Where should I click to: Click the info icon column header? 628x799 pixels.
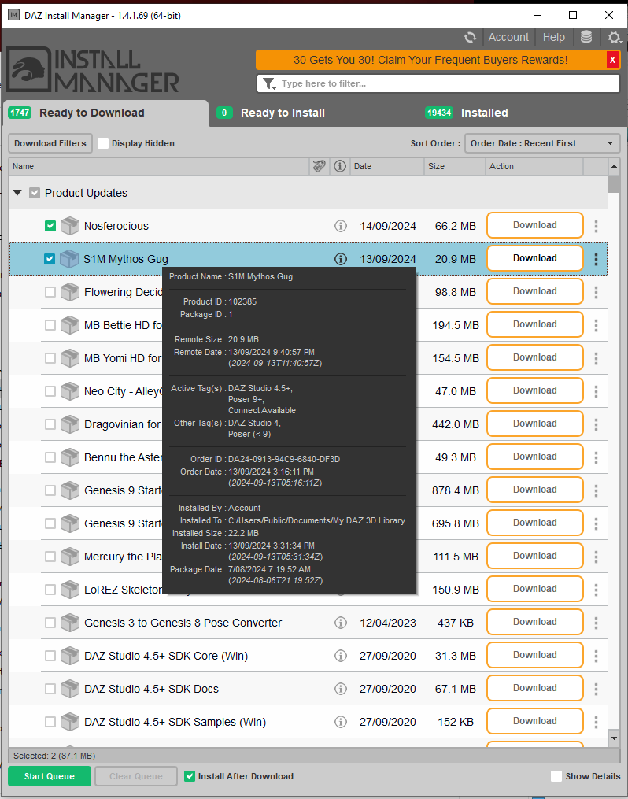pyautogui.click(x=340, y=166)
